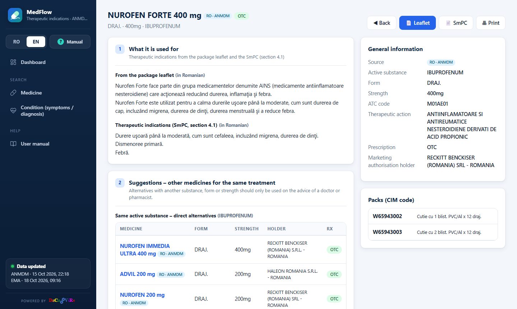
Task: Open the Manual button in sidebar
Action: (x=70, y=42)
